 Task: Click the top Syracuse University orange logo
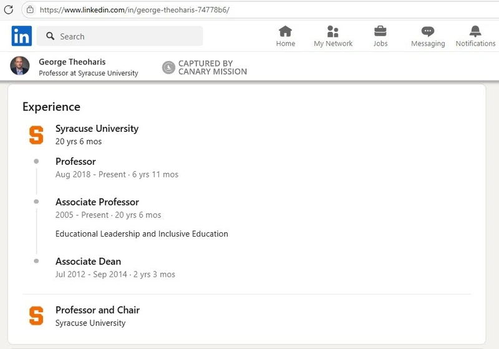tap(37, 135)
